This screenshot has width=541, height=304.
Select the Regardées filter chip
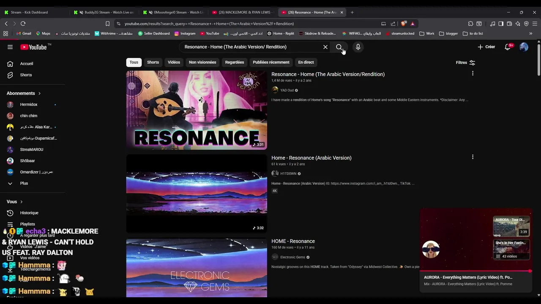(x=235, y=62)
